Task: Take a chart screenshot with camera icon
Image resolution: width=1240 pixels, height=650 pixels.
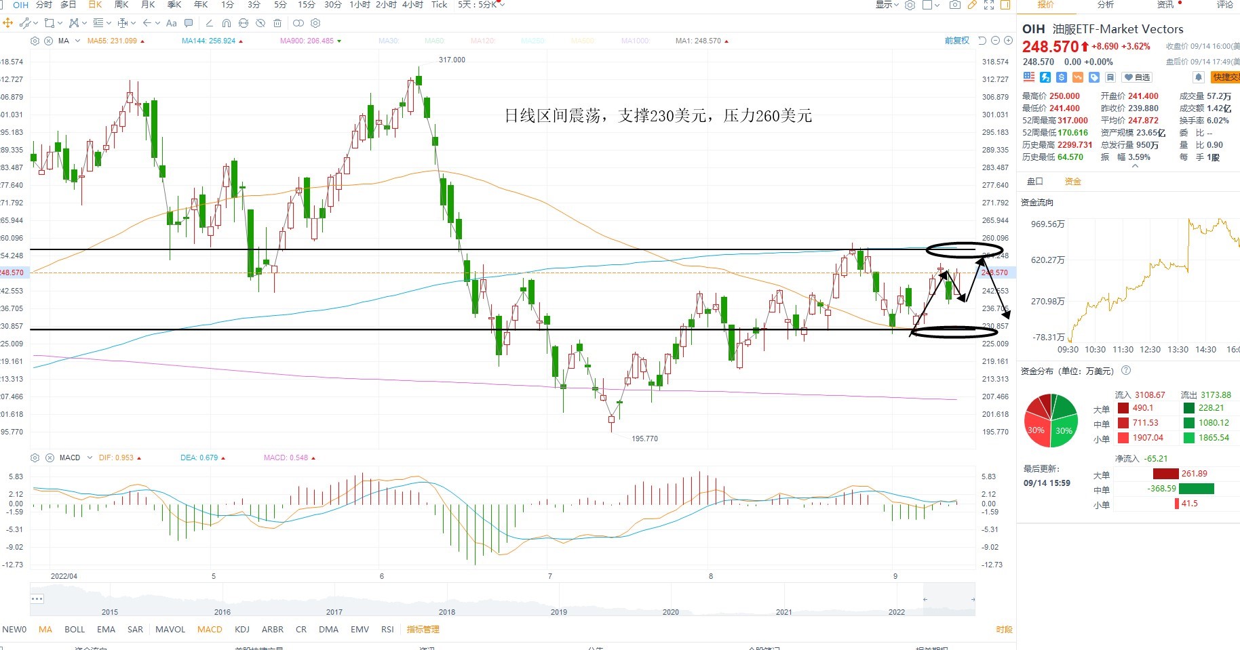Action: (955, 5)
